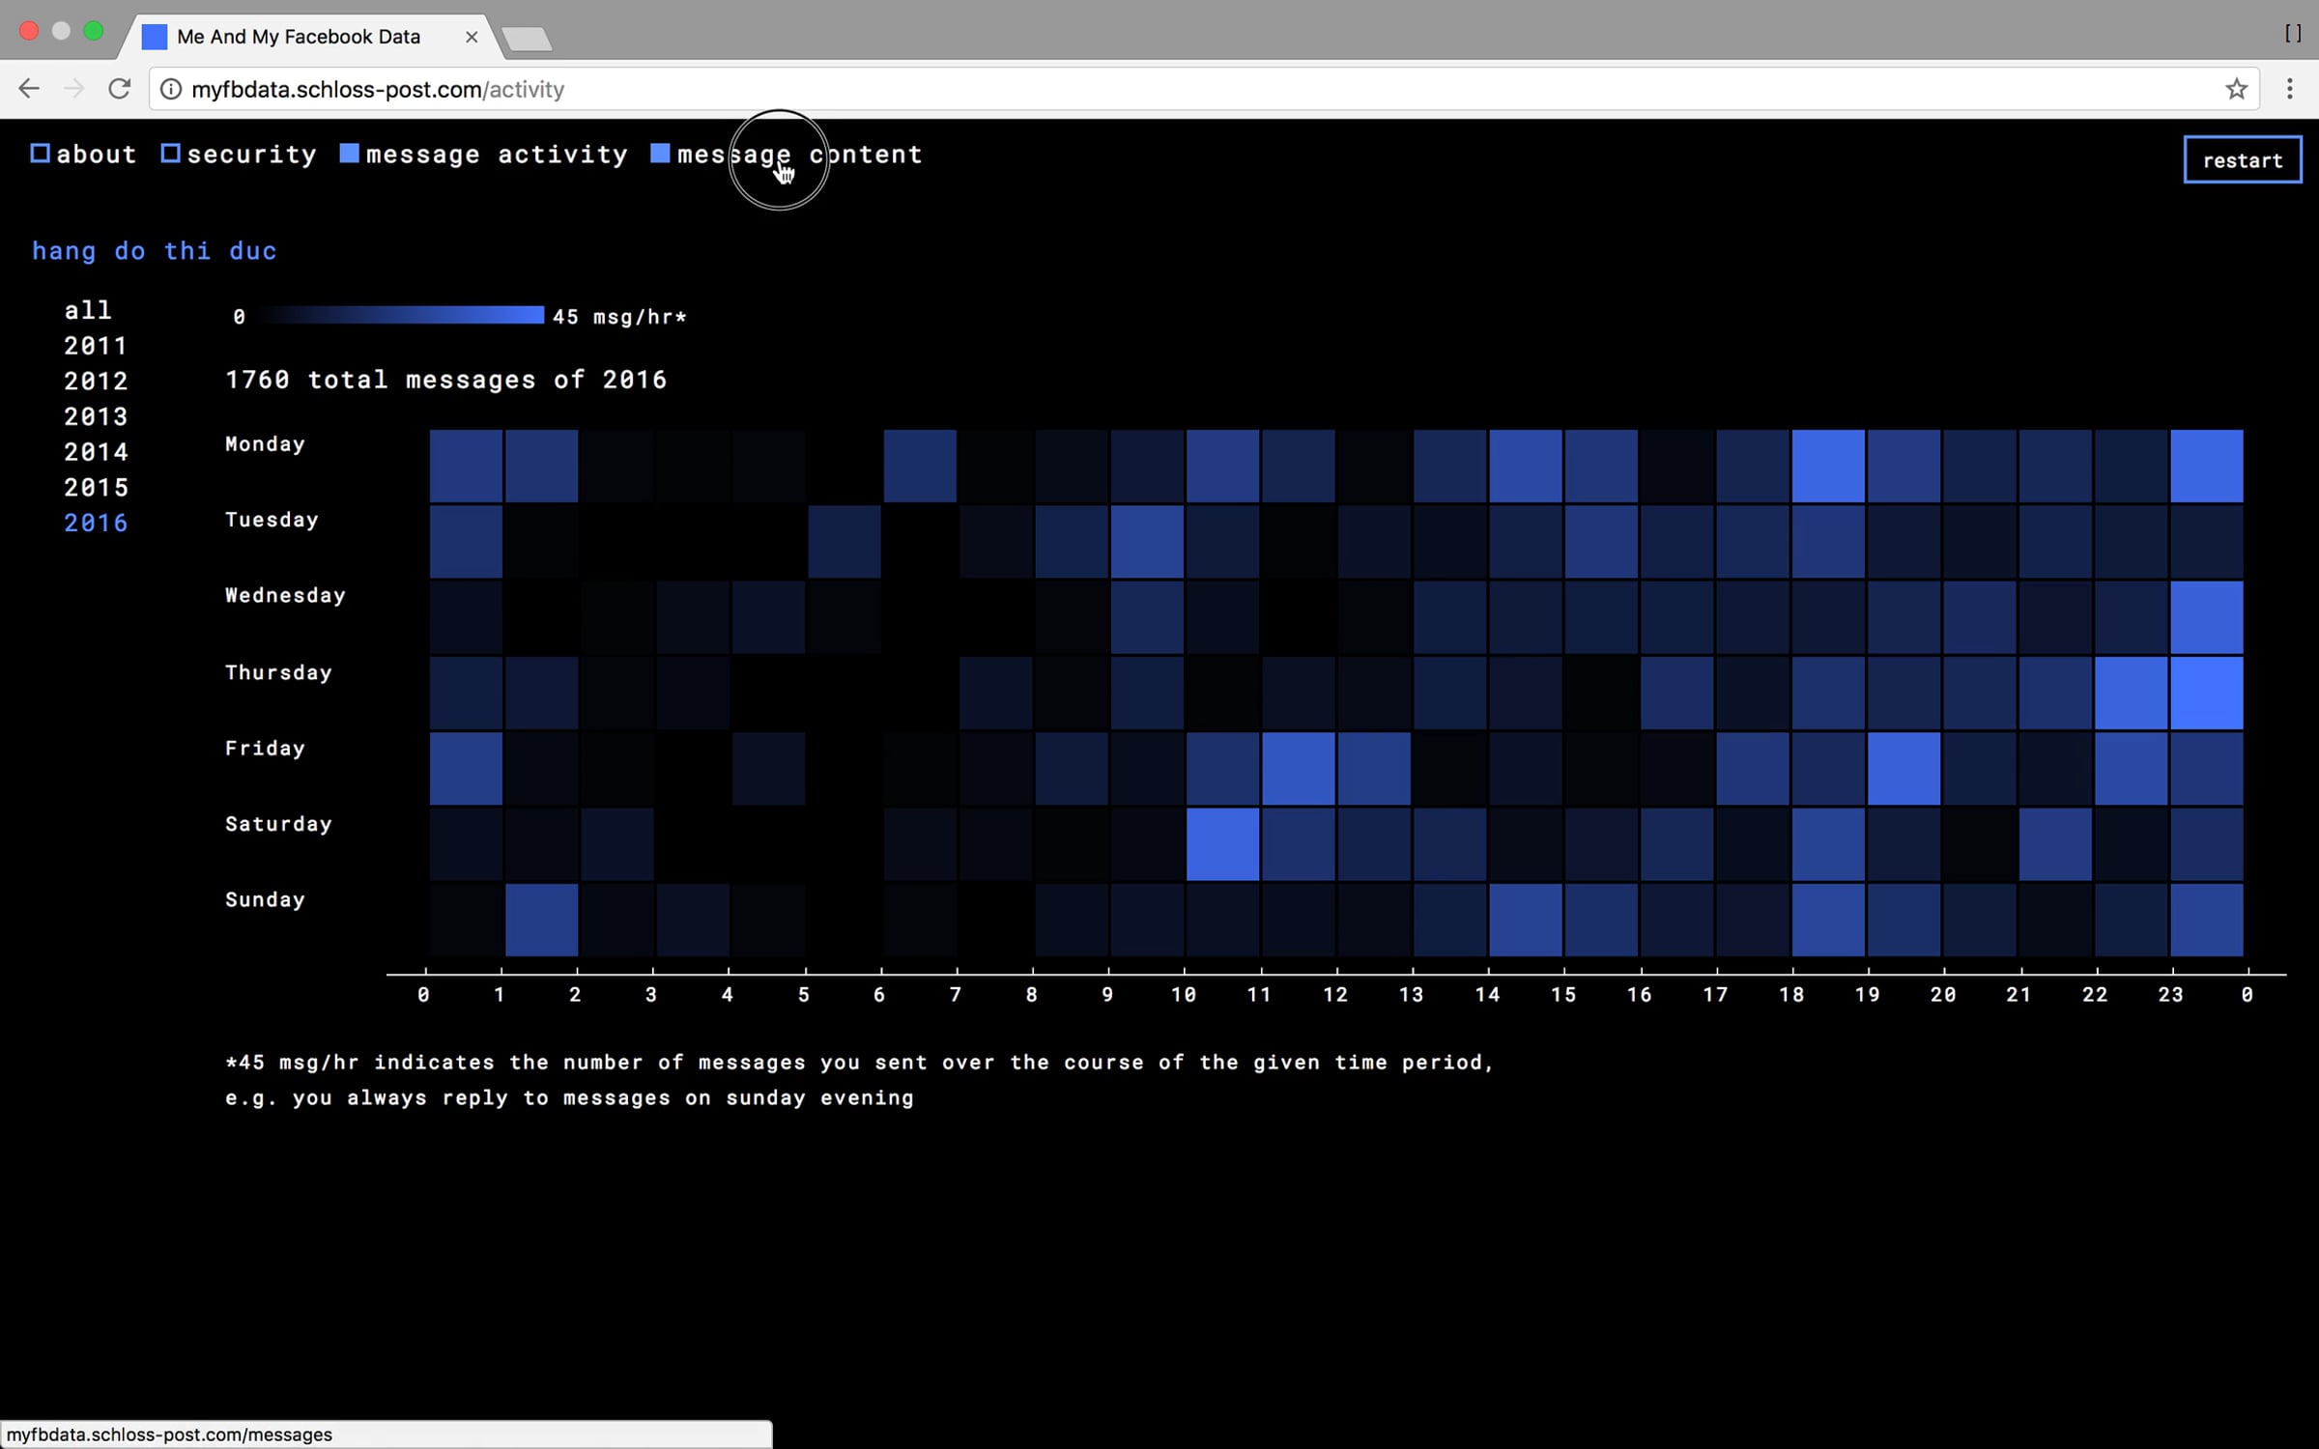Screen dimensions: 2319x1449
Task: Click the browser back arrow
Action: pyautogui.click(x=29, y=89)
